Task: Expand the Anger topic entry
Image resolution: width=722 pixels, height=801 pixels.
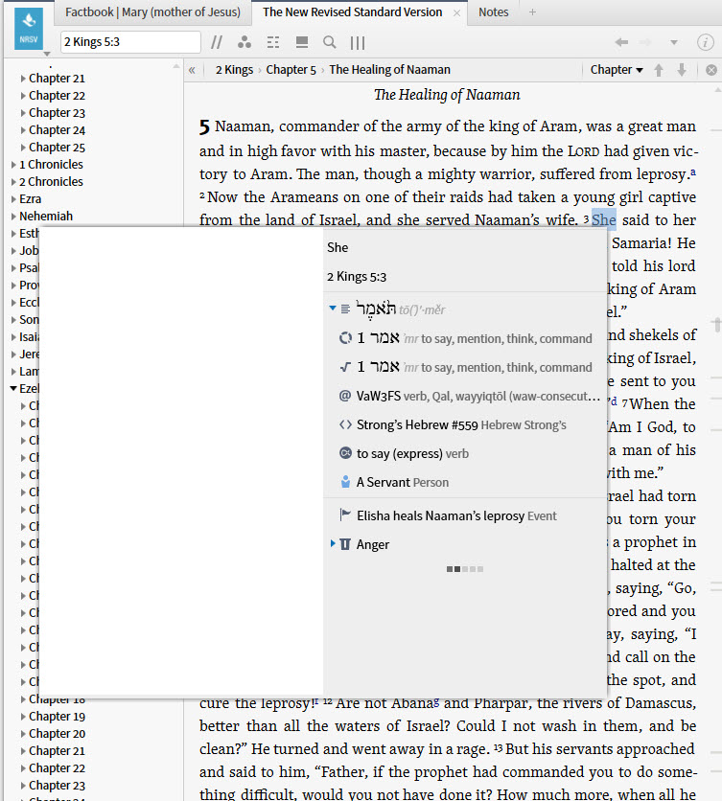Action: 333,543
